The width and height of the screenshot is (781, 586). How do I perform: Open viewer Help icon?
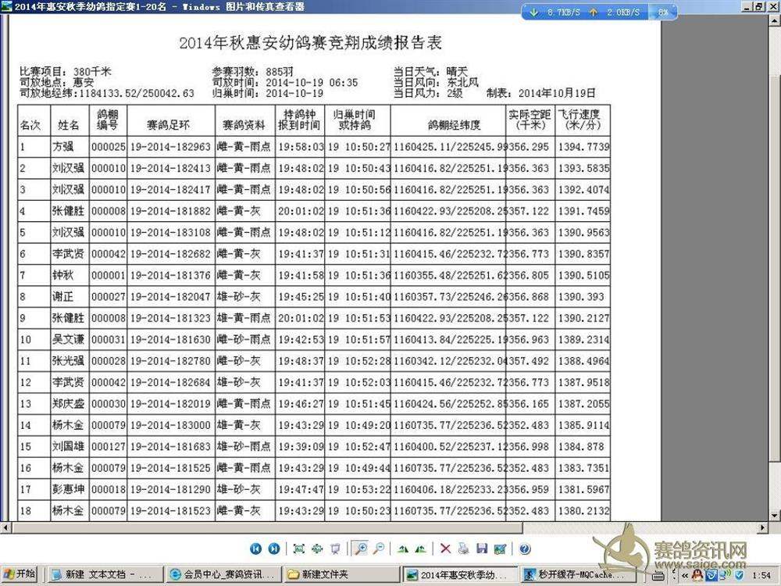pos(524,548)
